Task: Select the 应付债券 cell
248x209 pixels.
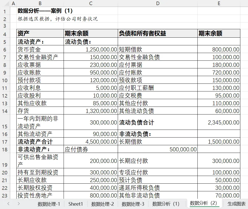Action: [91, 149]
